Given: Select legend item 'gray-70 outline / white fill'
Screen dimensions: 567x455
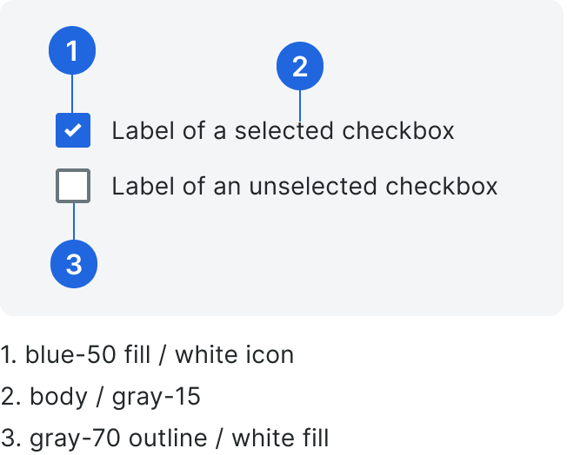Looking at the screenshot, I should coord(164,439).
